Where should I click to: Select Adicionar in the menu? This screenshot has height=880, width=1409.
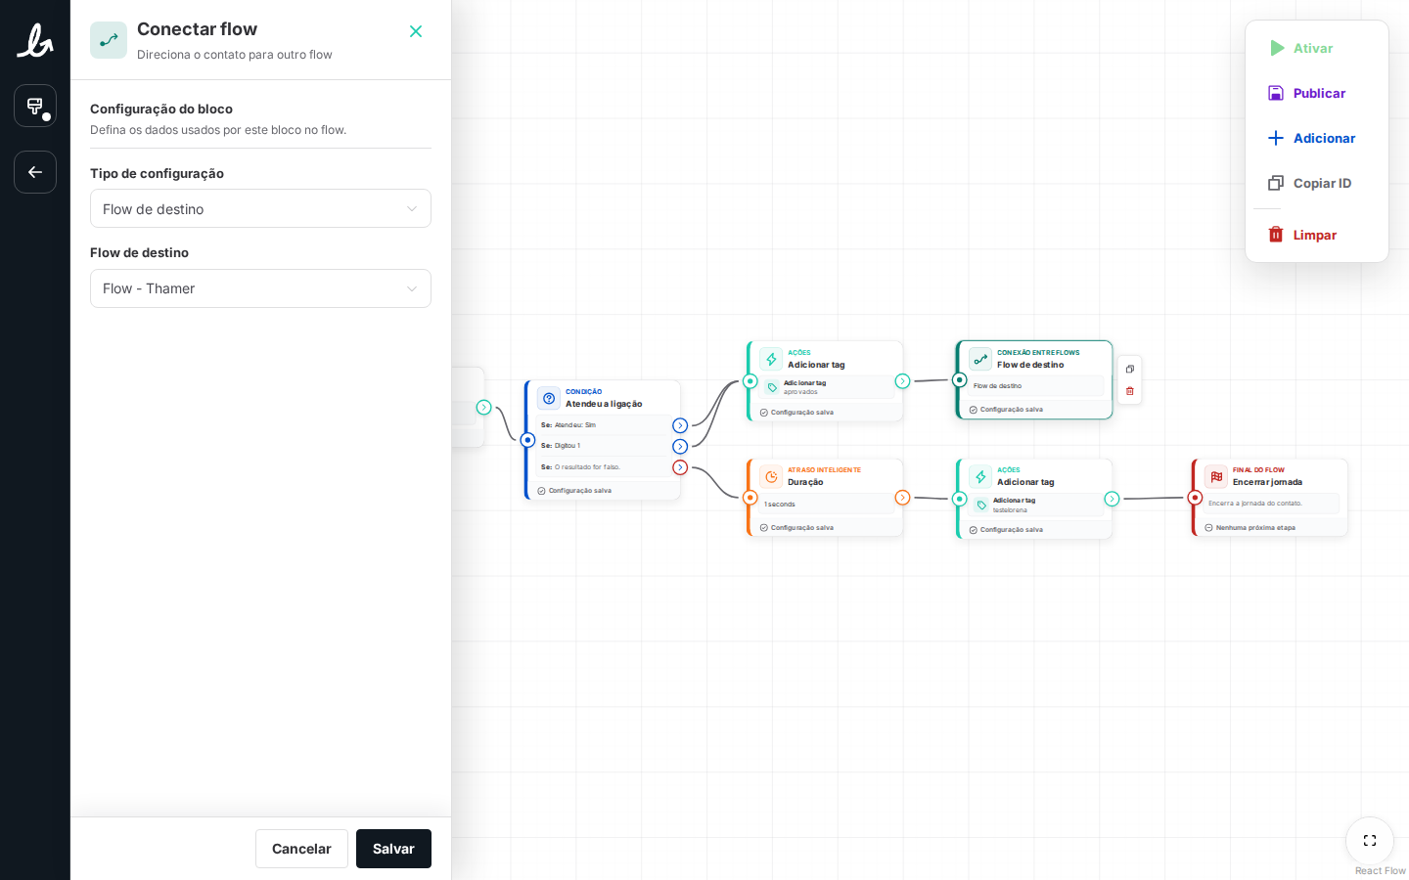coord(1317,138)
